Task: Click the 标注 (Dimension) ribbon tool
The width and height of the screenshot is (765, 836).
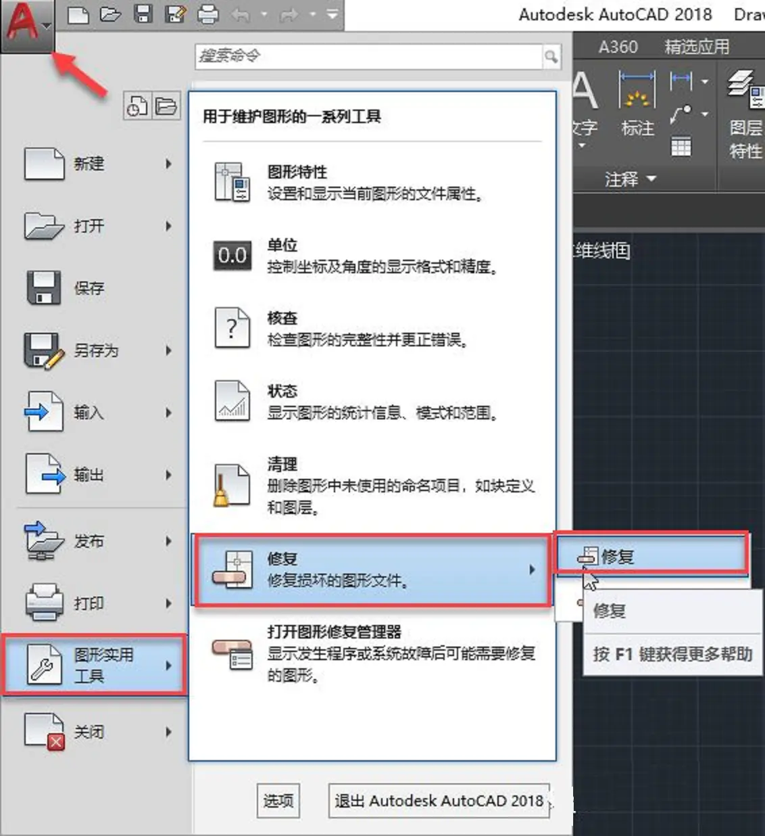Action: [637, 103]
